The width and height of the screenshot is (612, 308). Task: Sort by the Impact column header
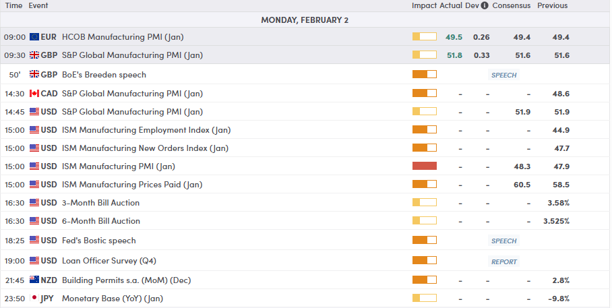click(x=424, y=5)
